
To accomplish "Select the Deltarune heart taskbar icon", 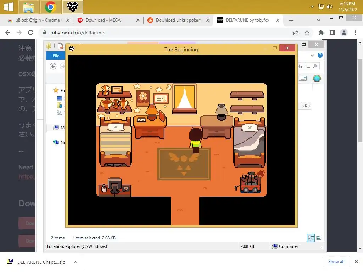I will 73,7.
